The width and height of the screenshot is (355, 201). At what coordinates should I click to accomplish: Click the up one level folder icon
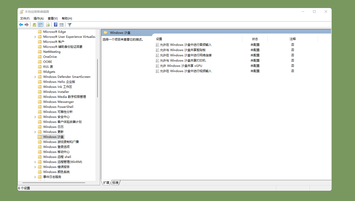click(x=34, y=25)
